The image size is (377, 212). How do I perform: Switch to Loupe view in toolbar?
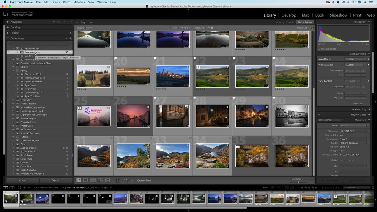point(85,180)
